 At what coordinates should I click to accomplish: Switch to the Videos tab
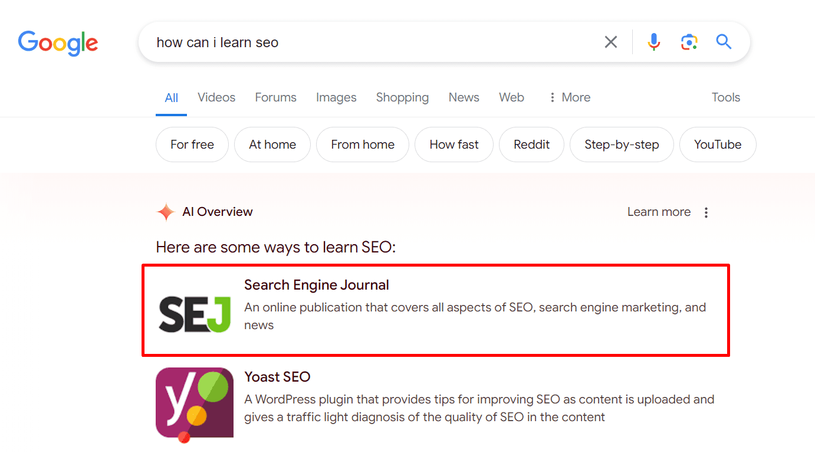(x=216, y=97)
